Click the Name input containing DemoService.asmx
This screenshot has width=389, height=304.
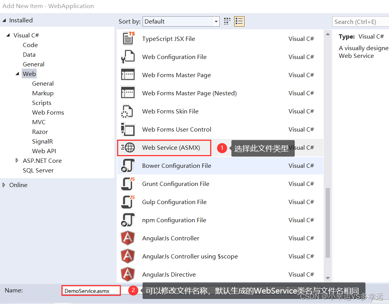(x=91, y=290)
